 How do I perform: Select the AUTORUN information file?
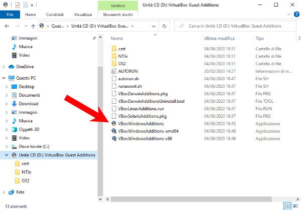coord(128,71)
